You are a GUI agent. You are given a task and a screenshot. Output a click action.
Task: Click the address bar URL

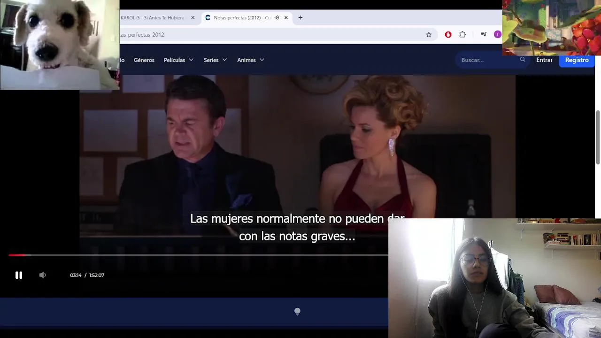pyautogui.click(x=142, y=35)
